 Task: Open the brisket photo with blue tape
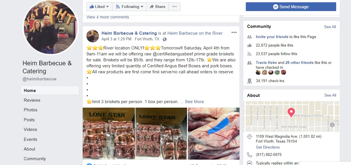click(214, 133)
